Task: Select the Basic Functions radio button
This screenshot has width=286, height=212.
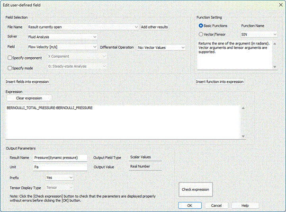Action: pyautogui.click(x=201, y=26)
